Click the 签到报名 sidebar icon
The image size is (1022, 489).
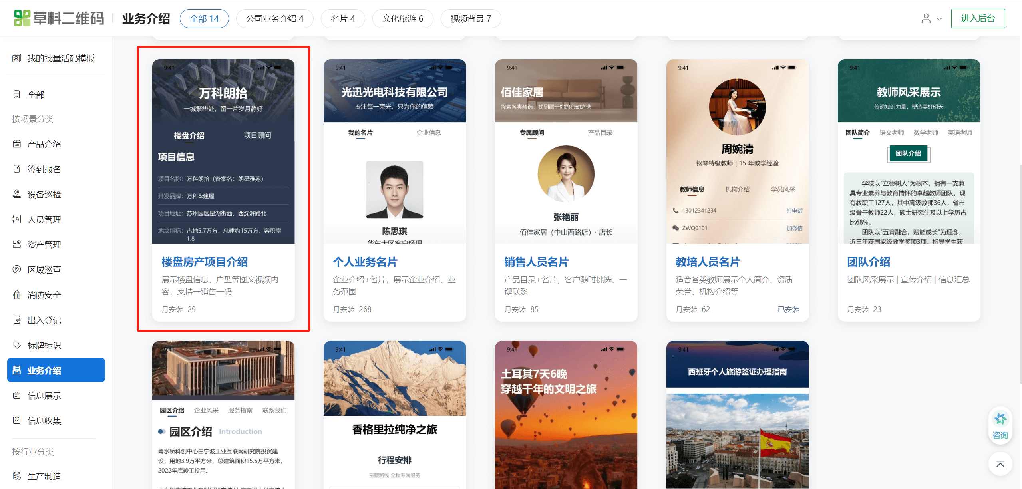tap(17, 169)
